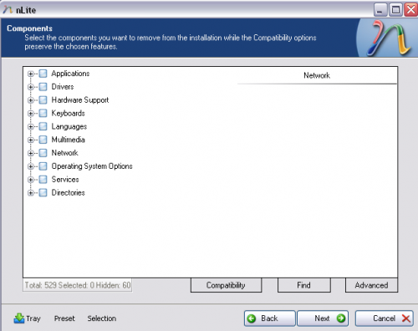Tick the Languages checkbox
The height and width of the screenshot is (331, 418).
(43, 126)
